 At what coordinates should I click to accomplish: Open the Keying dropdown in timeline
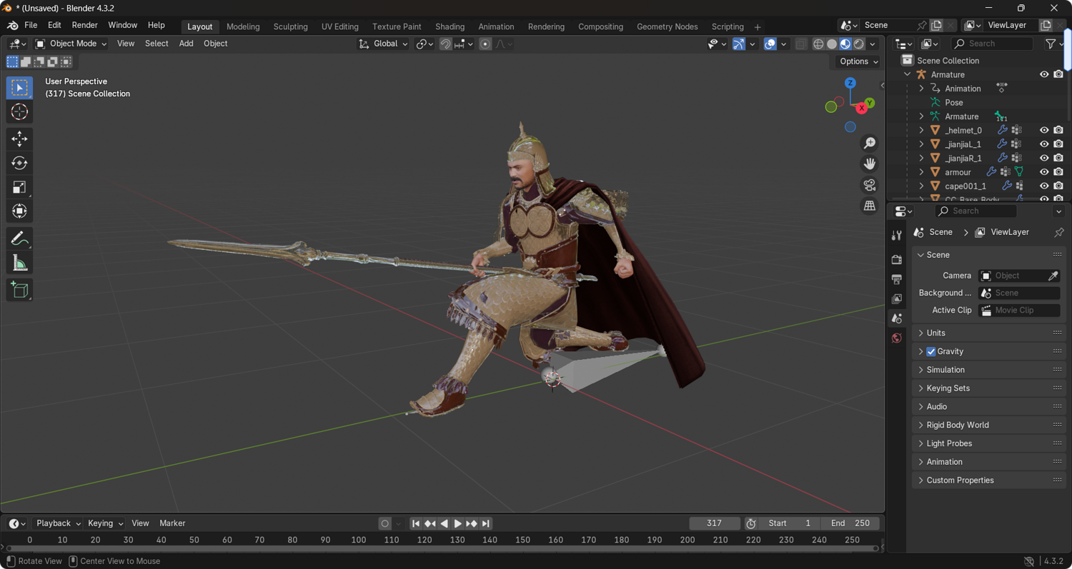tap(105, 523)
